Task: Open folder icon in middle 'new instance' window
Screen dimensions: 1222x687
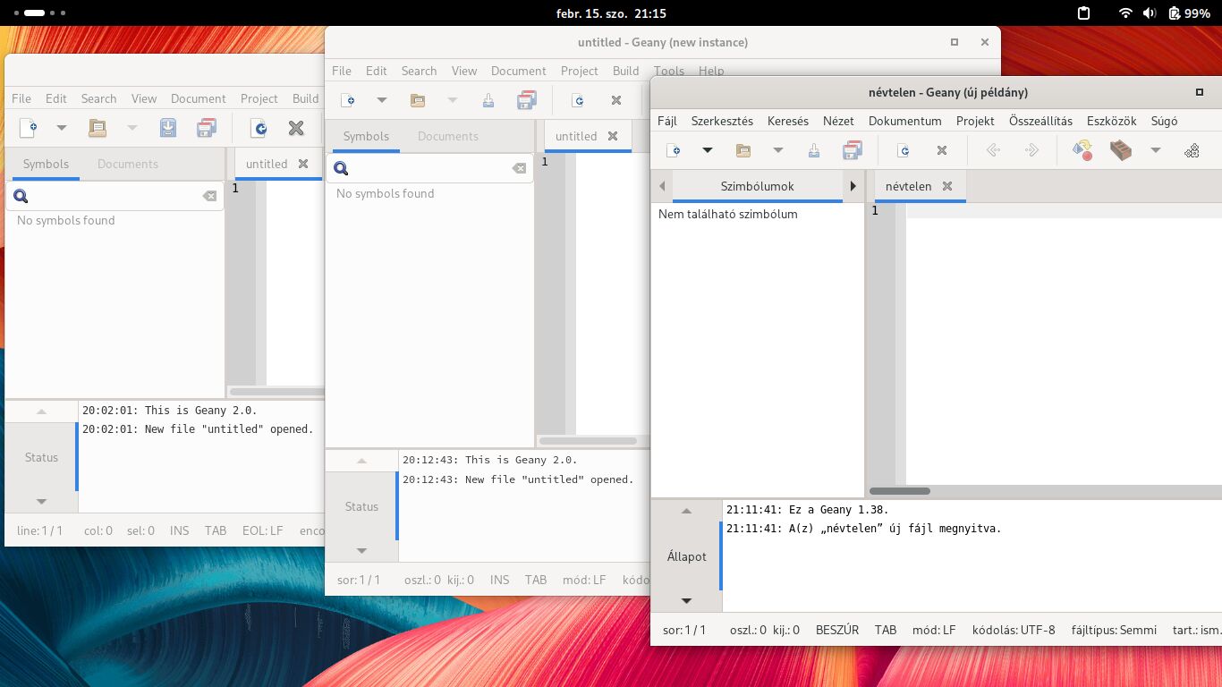Action: 417,100
